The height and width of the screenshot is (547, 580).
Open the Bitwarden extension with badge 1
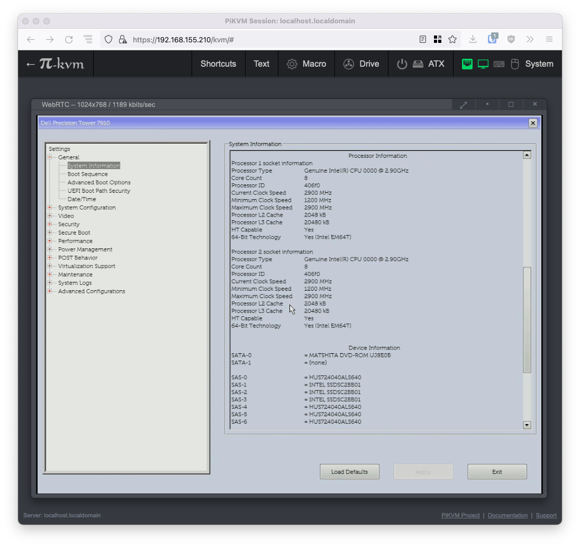(493, 39)
